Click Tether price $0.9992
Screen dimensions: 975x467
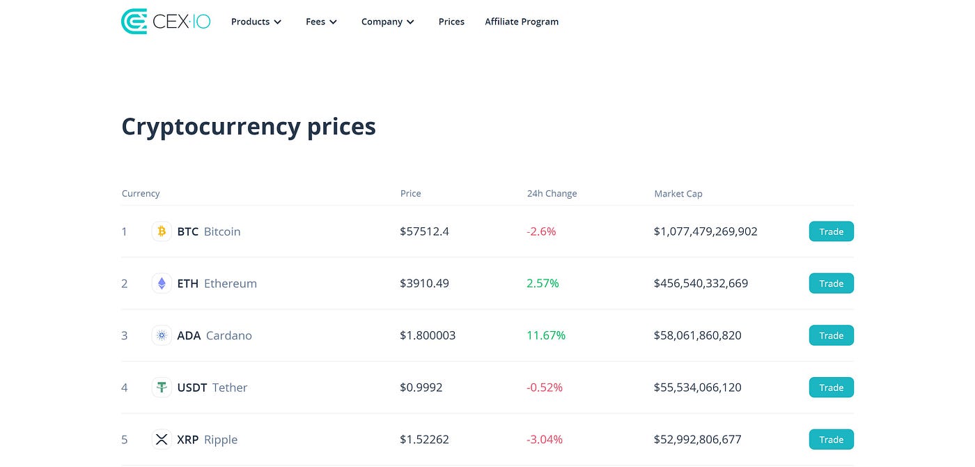click(x=421, y=388)
